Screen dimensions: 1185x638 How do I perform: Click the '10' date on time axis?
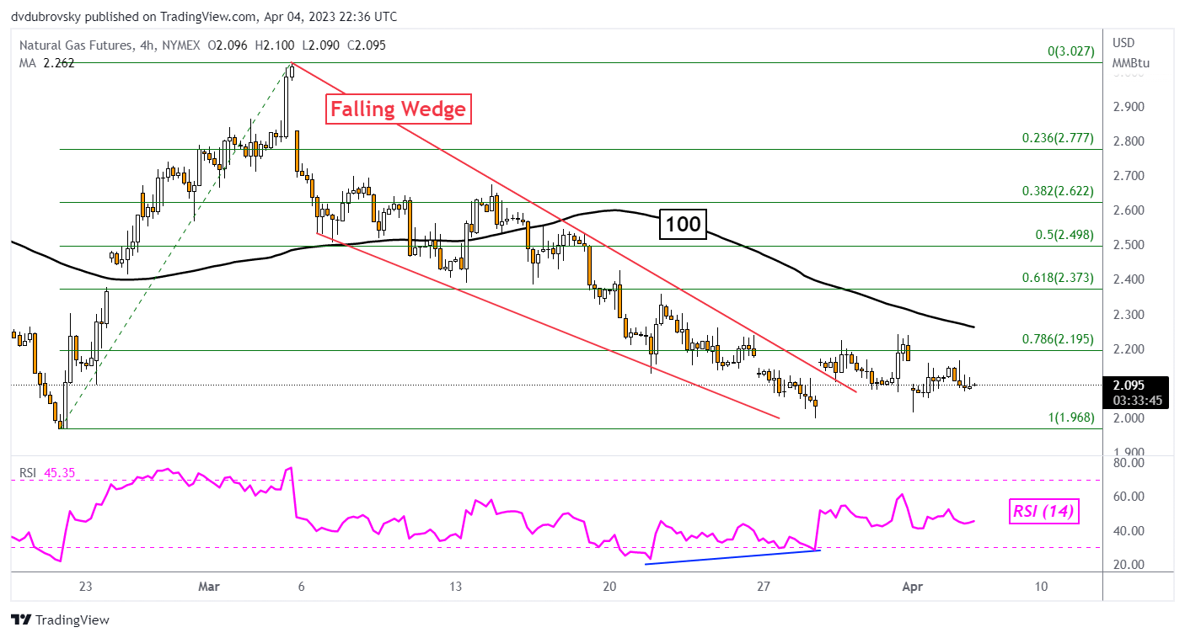[x=1041, y=587]
